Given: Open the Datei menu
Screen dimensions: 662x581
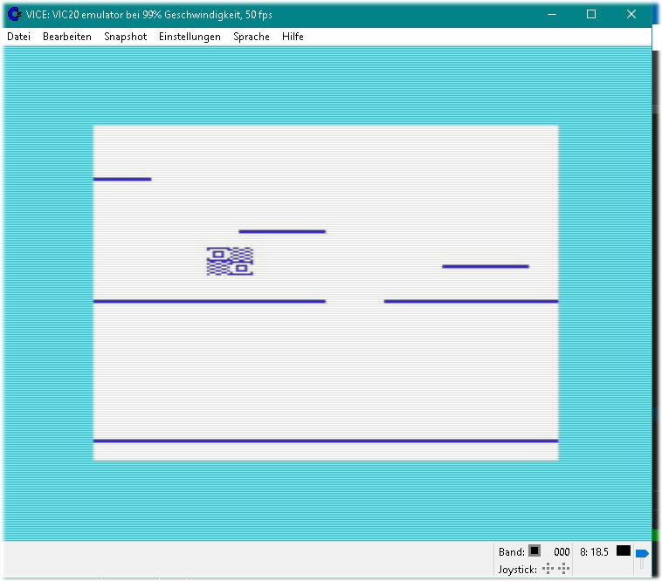Looking at the screenshot, I should (18, 37).
